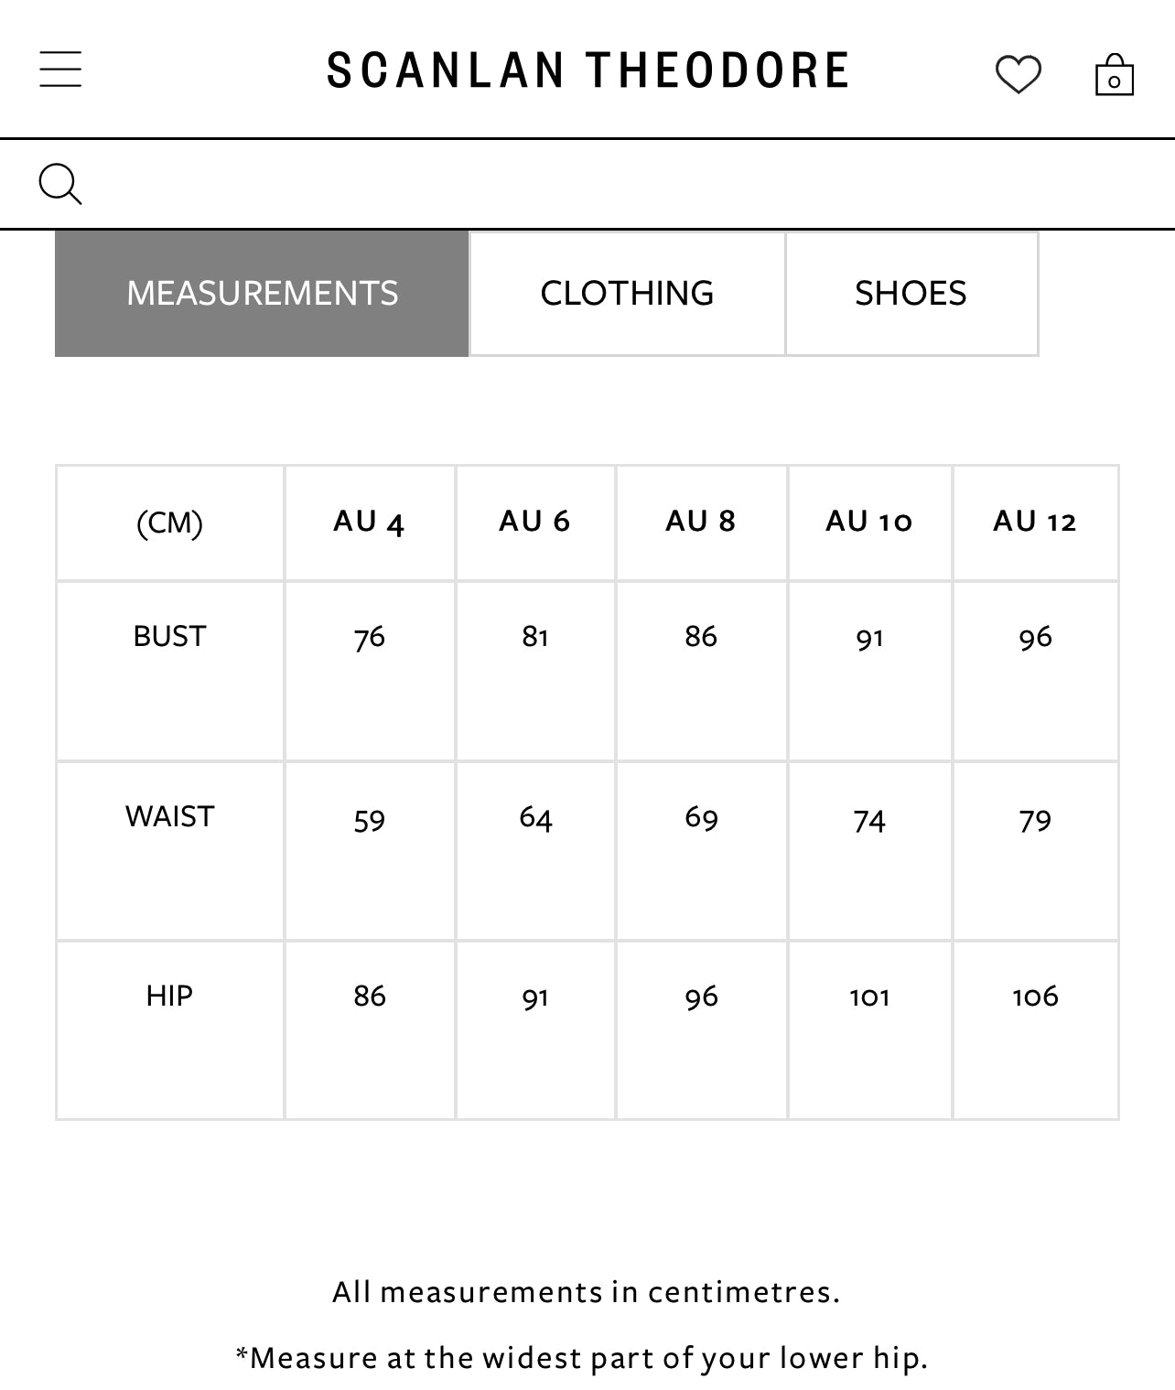The width and height of the screenshot is (1175, 1390).
Task: Click the (CM) unit header cell
Action: pos(169,523)
